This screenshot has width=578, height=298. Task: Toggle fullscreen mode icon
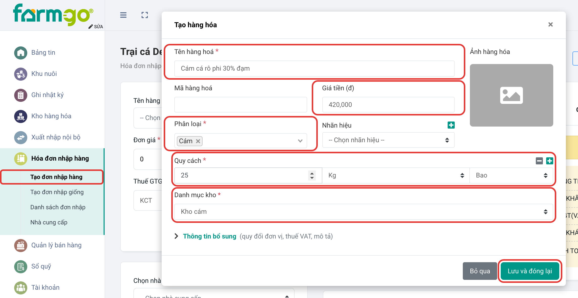point(145,15)
